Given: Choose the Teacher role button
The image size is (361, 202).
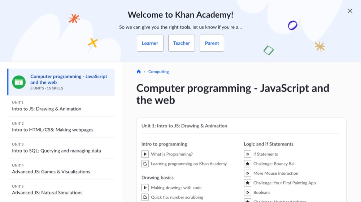Looking at the screenshot, I should pyautogui.click(x=182, y=43).
